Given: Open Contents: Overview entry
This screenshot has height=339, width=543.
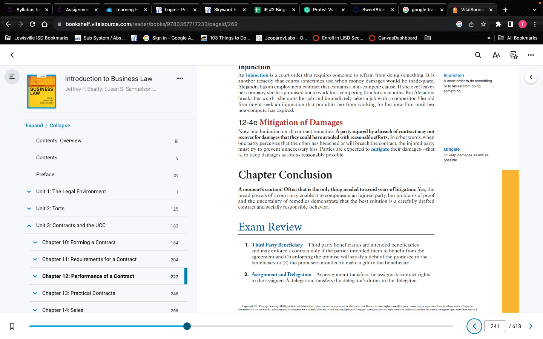Looking at the screenshot, I should point(106,141).
